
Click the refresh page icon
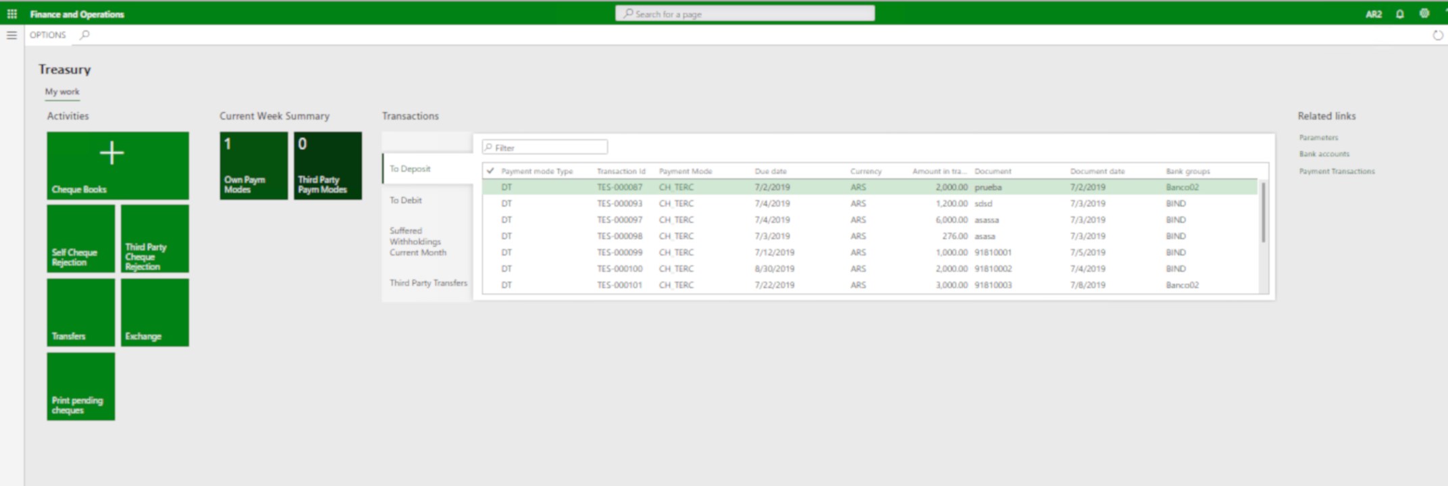(x=1438, y=35)
